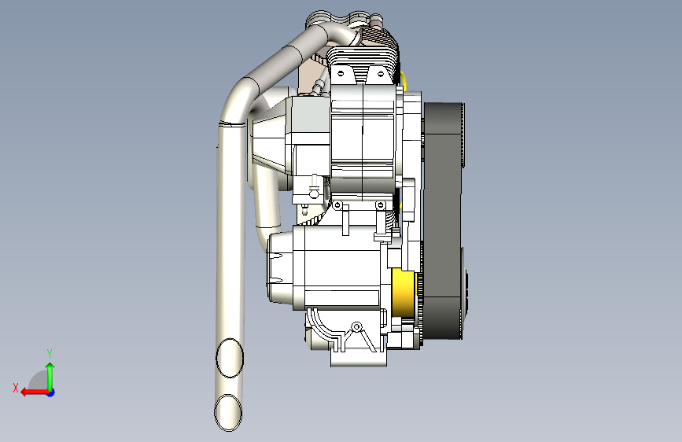Select the upper exhaust pipe outlet opening
This screenshot has width=682, height=442.
tap(230, 358)
